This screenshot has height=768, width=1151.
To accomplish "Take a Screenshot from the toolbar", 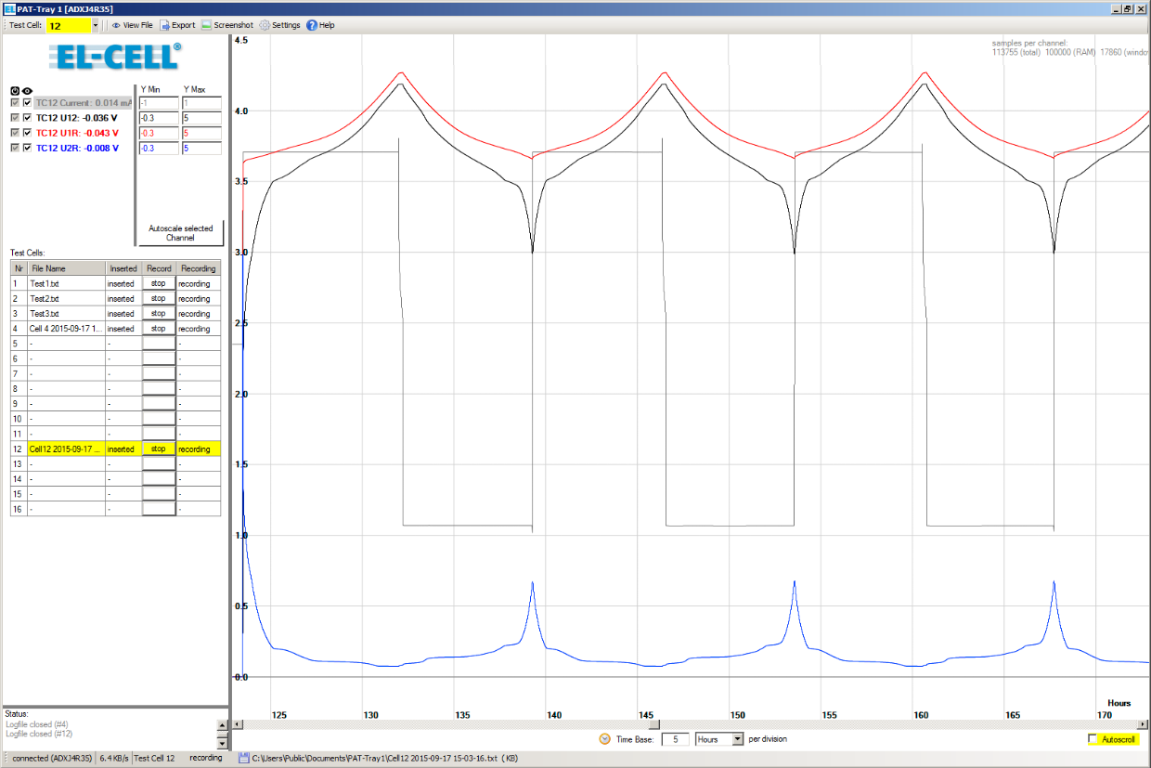I will 227,25.
